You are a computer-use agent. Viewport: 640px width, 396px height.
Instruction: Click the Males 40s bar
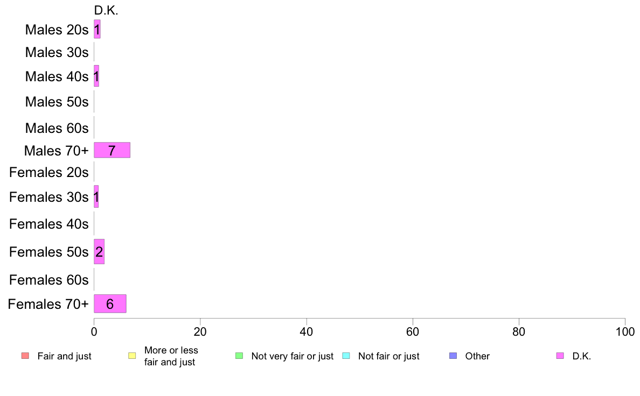pyautogui.click(x=96, y=76)
